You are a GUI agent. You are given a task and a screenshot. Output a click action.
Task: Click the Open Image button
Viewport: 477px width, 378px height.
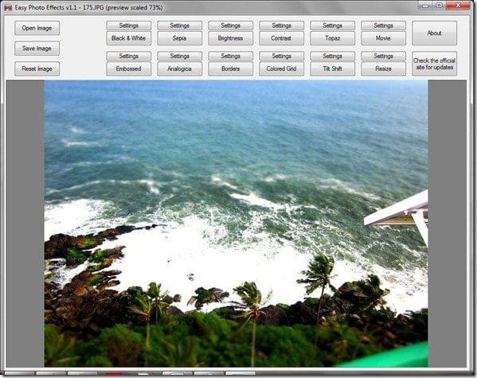tap(37, 28)
